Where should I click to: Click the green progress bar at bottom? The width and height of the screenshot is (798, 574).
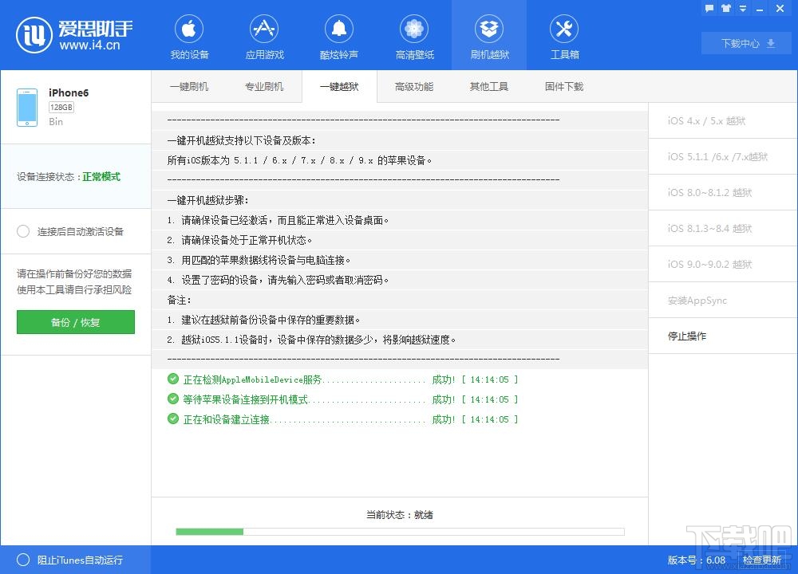pos(210,532)
